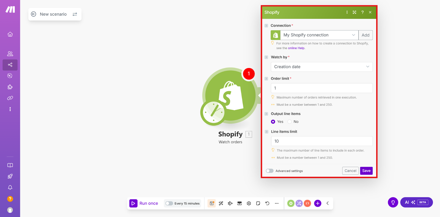Expand the Line items limit field arrow
The width and height of the screenshot is (440, 217).
click(x=266, y=132)
